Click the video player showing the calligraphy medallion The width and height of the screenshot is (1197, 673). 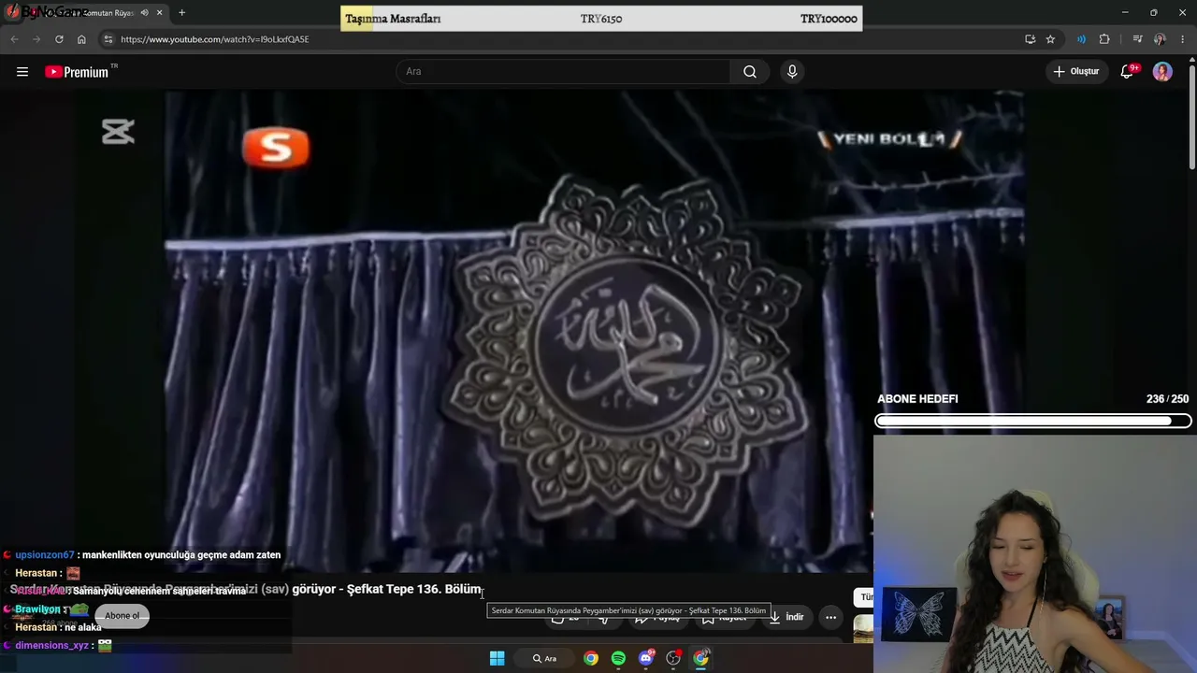595,330
